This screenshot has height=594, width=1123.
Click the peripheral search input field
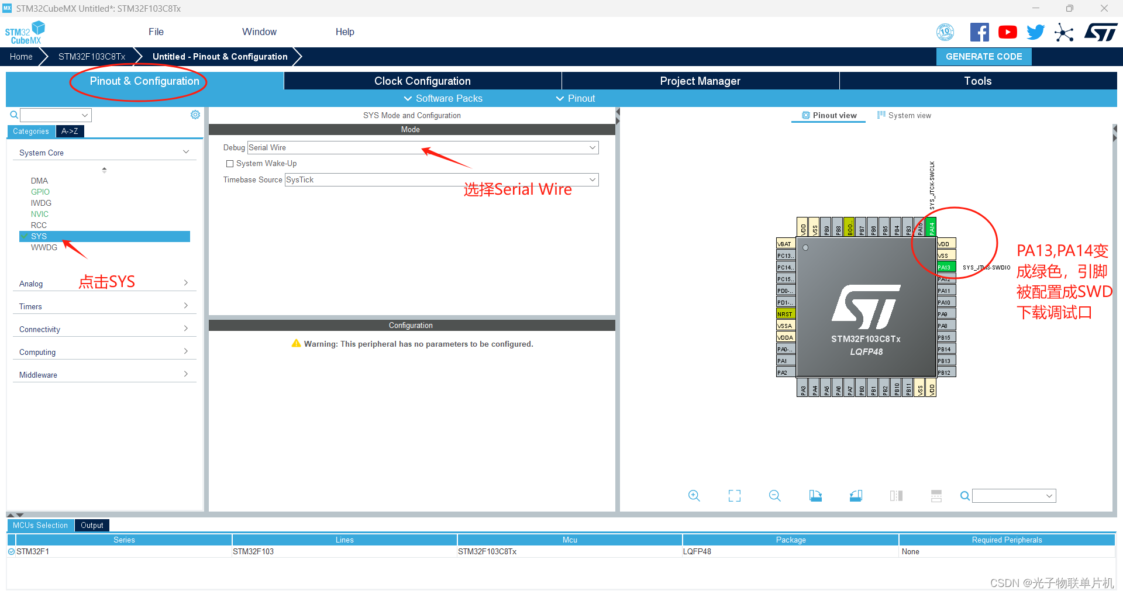(x=56, y=115)
